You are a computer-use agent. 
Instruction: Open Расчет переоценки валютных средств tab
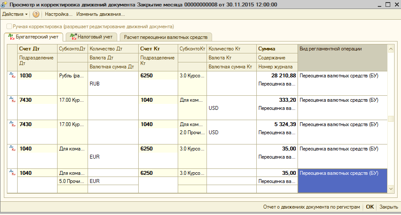click(x=166, y=37)
